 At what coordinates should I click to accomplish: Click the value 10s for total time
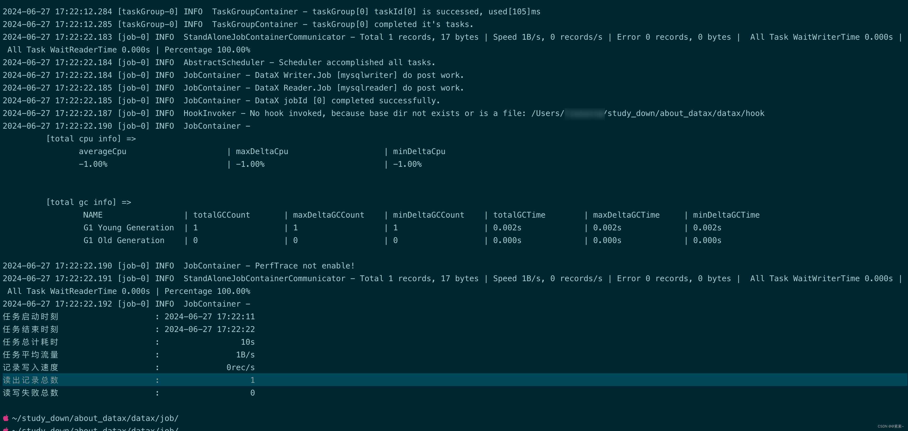point(247,342)
